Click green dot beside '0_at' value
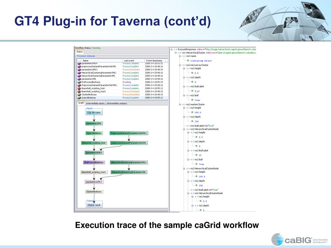Viewport: 331px width, 248px height. [192, 91]
